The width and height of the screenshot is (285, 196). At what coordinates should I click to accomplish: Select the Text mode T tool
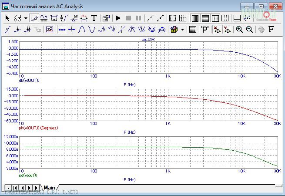click(94, 18)
